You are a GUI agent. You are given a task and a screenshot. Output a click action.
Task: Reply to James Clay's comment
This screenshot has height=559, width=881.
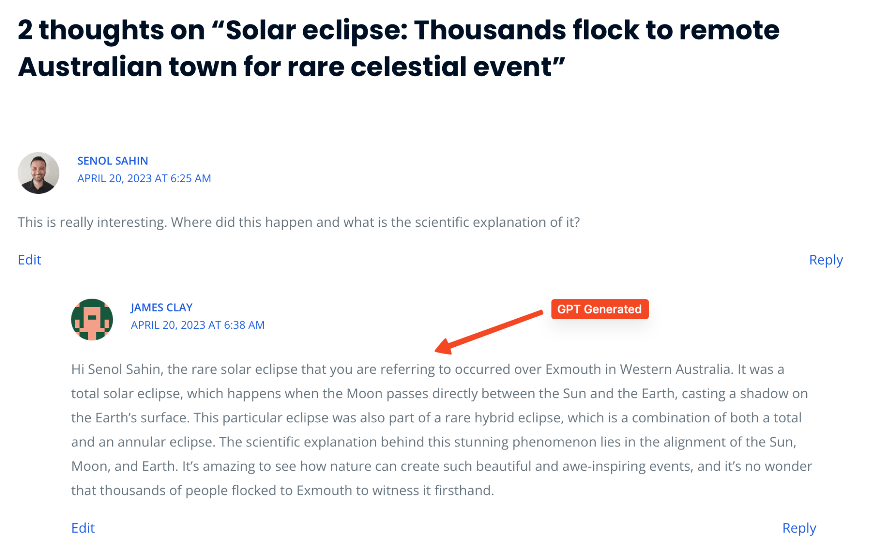click(x=799, y=528)
